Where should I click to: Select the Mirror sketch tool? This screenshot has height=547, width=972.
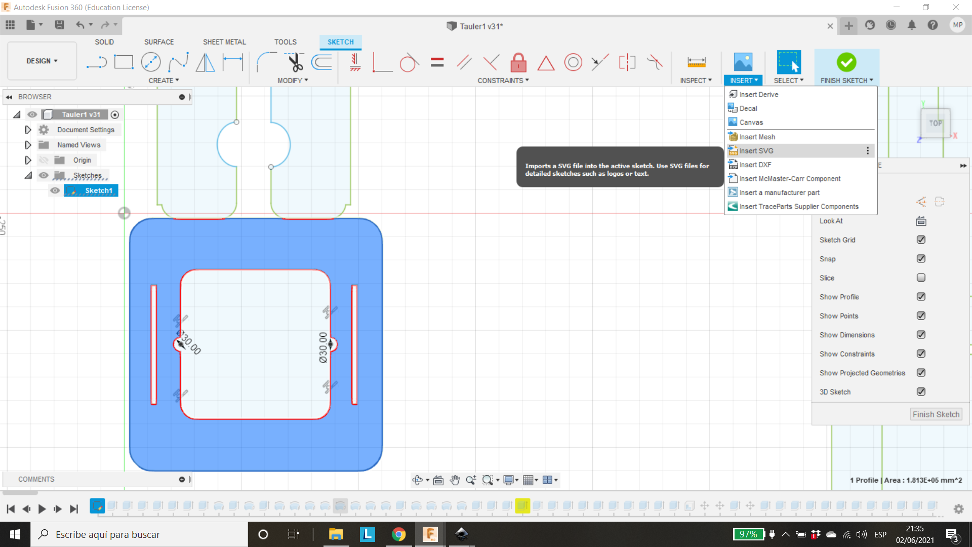click(x=206, y=61)
